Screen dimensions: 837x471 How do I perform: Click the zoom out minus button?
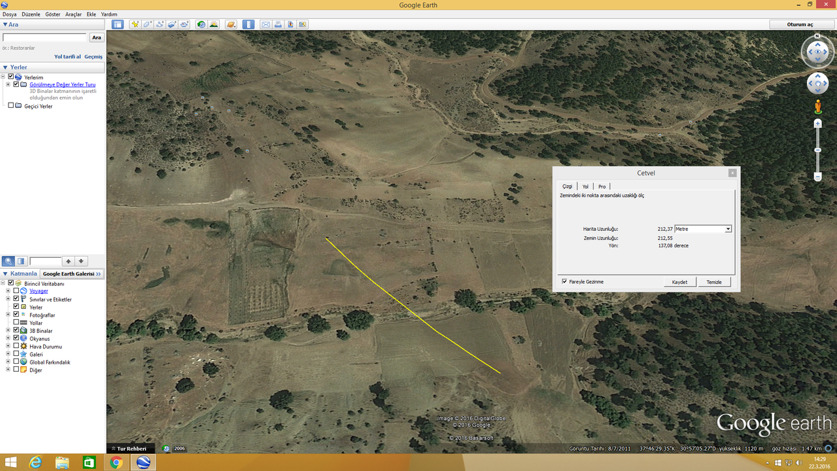817,177
